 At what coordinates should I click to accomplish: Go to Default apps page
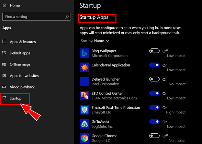pyautogui.click(x=16, y=53)
